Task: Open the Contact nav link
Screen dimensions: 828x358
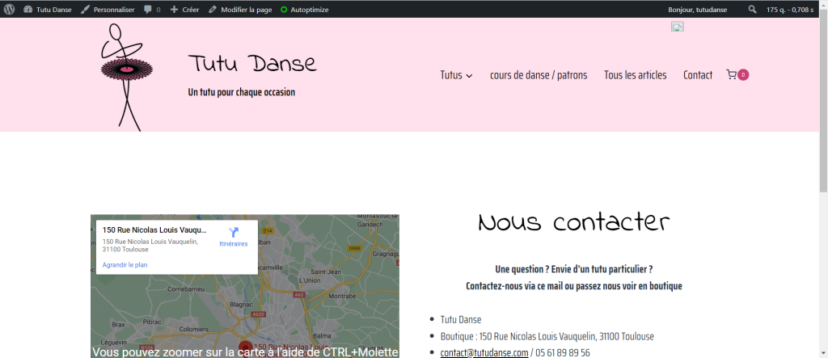Action: click(698, 75)
